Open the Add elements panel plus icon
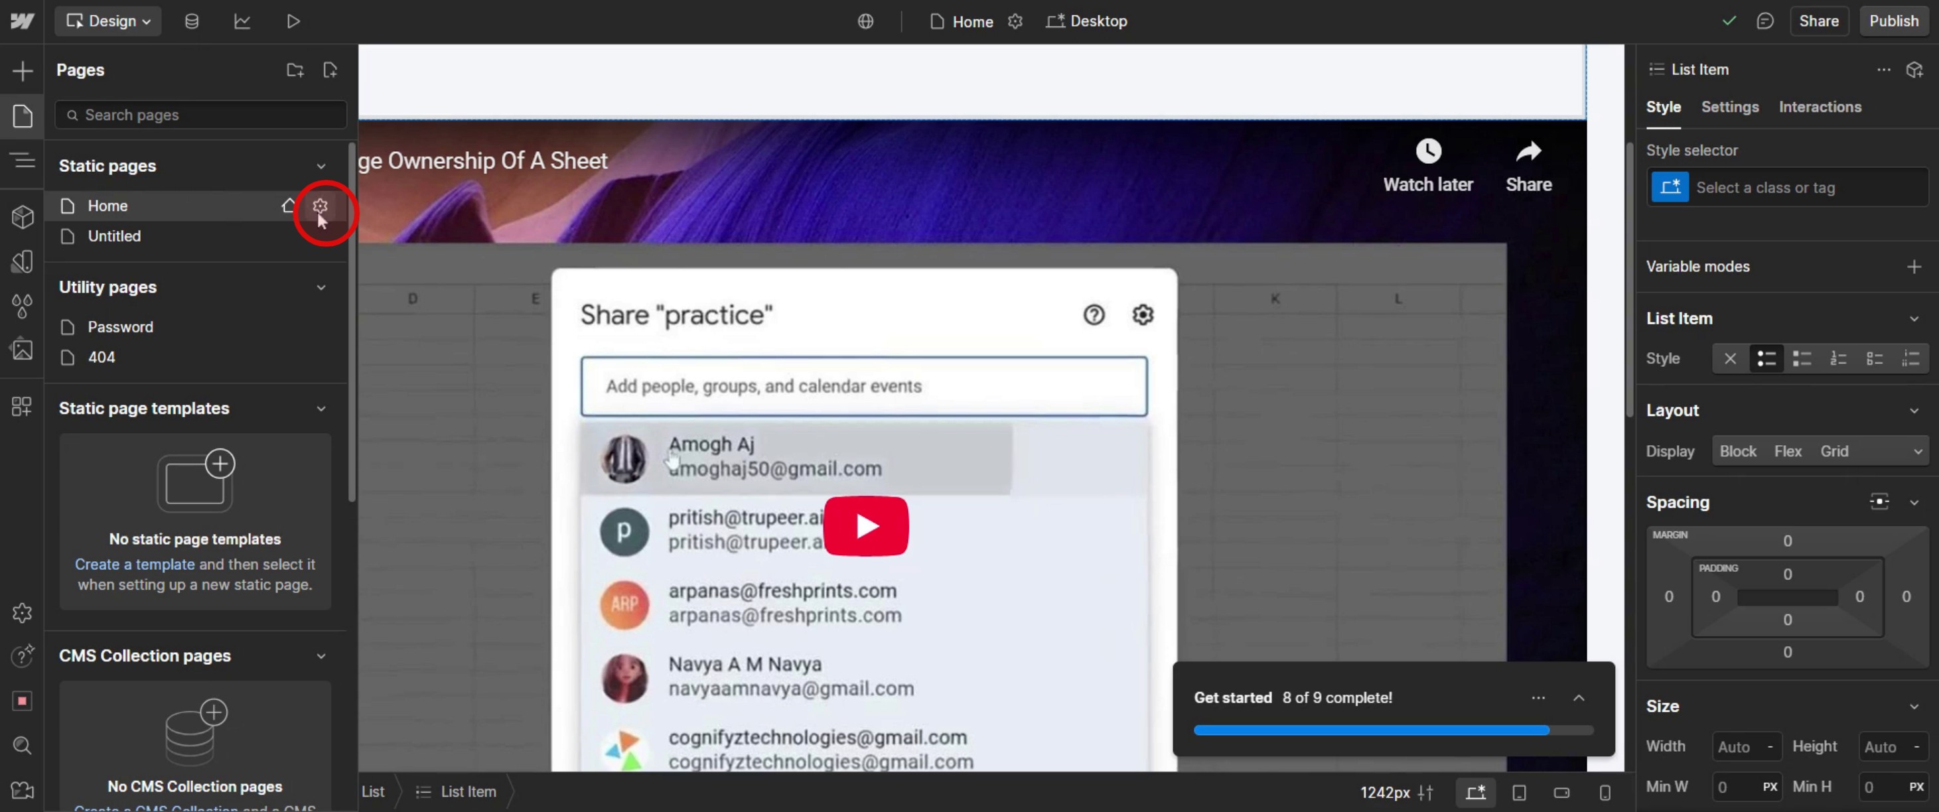 (23, 71)
